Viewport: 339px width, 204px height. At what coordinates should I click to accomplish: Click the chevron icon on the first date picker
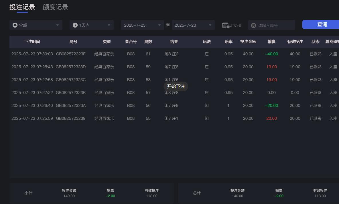point(159,25)
